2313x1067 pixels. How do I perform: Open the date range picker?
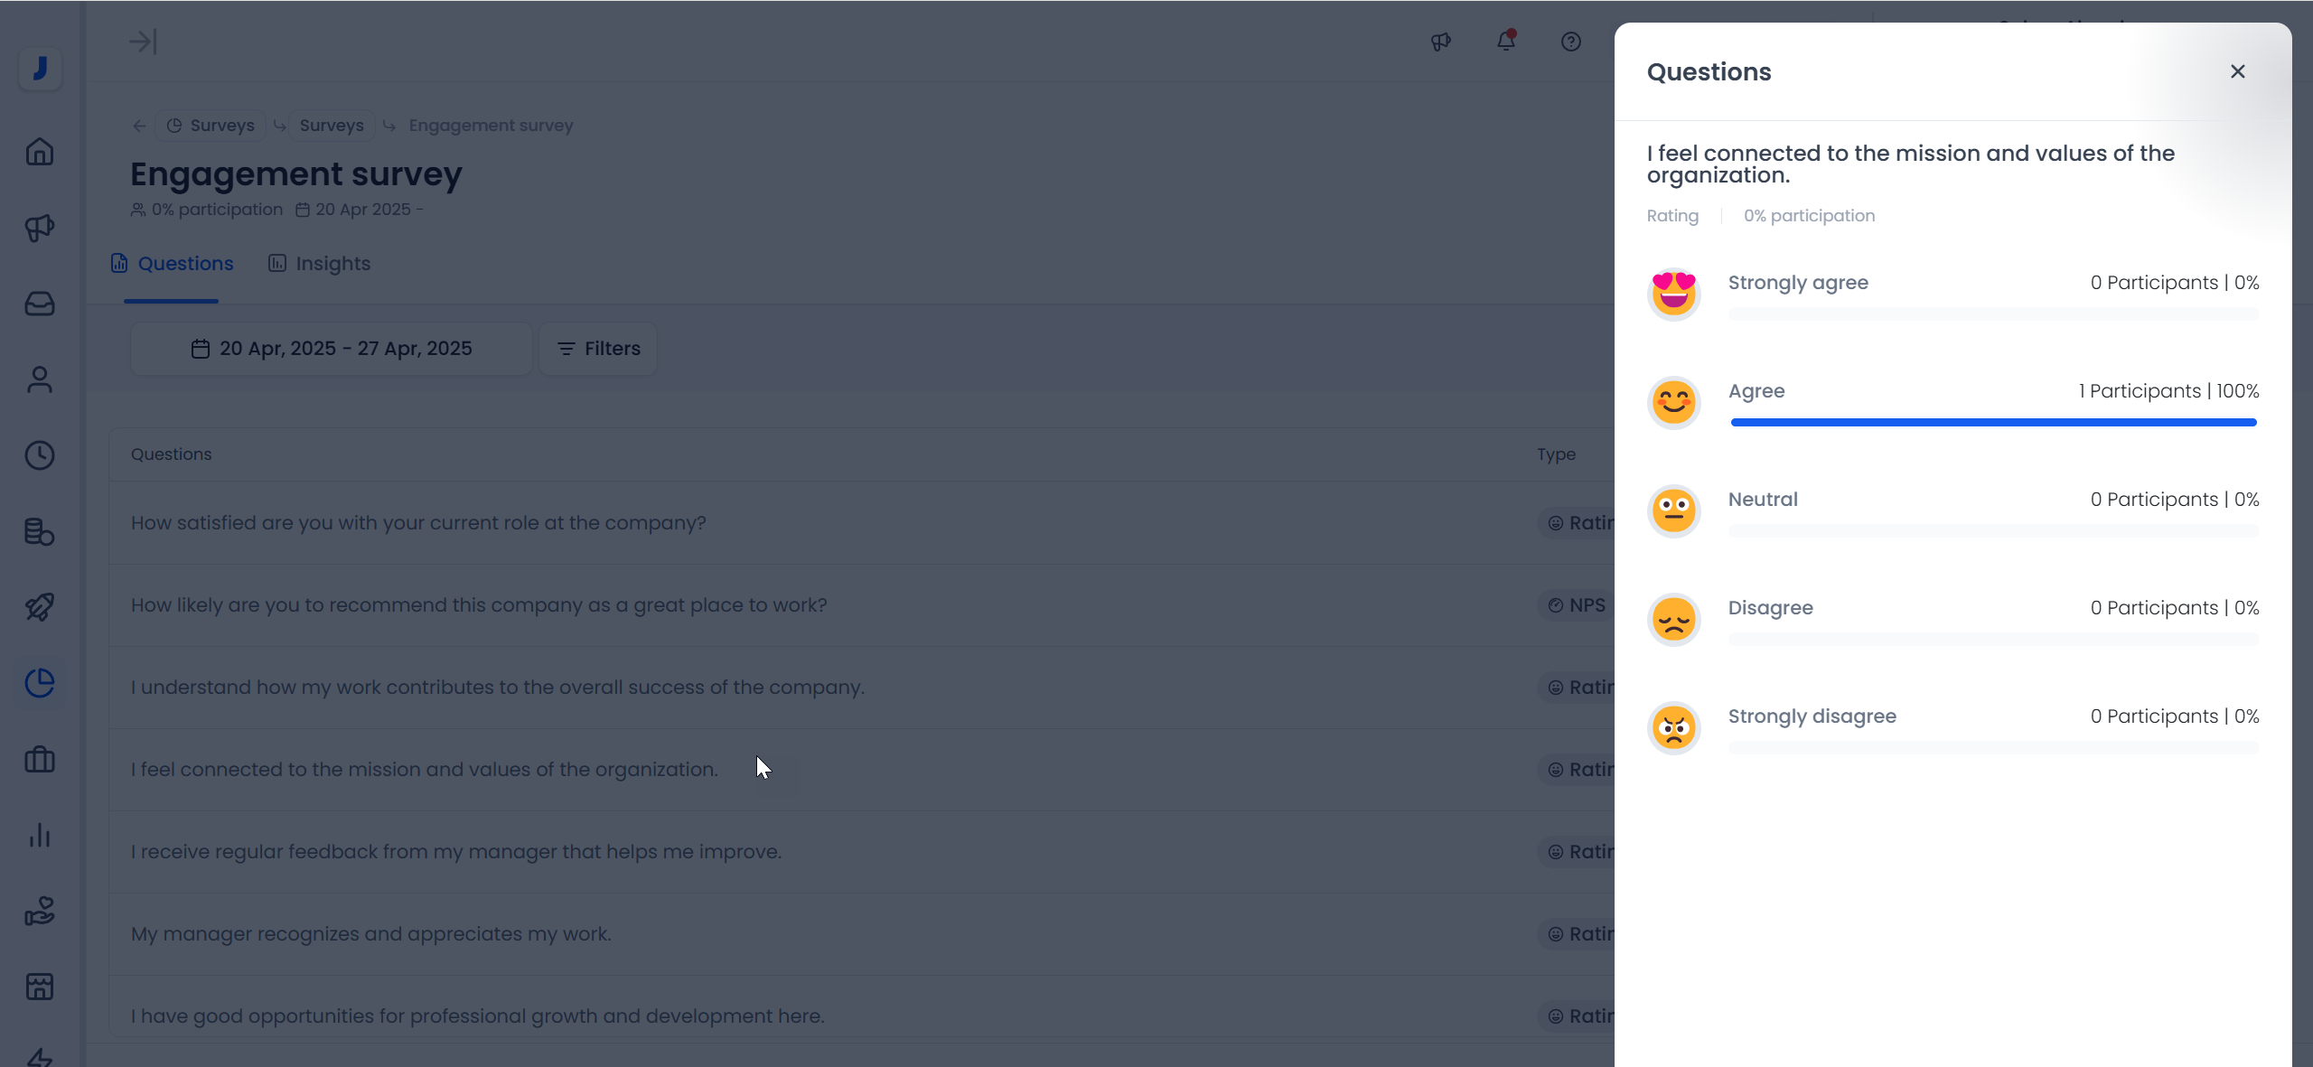(x=332, y=349)
